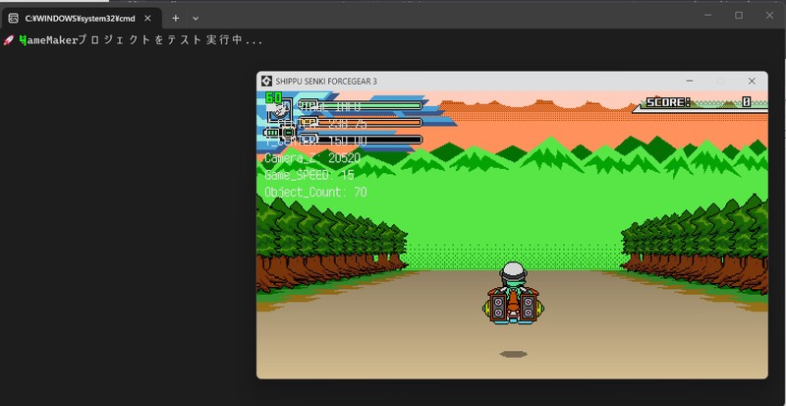Click the score value 0
786x406 pixels.
pyautogui.click(x=747, y=102)
